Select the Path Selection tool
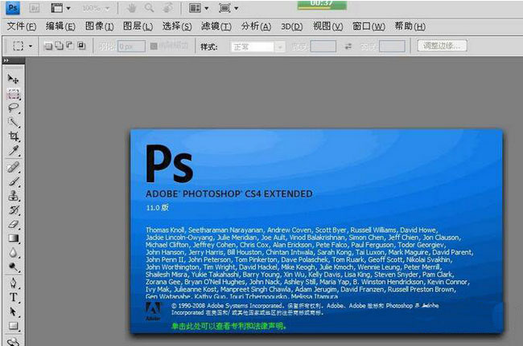The height and width of the screenshot is (346, 523). click(14, 311)
